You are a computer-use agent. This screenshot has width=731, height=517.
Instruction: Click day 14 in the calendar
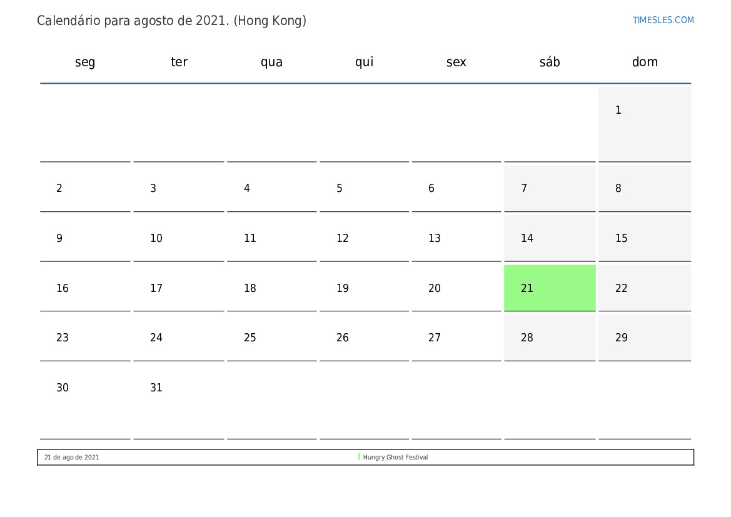click(550, 238)
